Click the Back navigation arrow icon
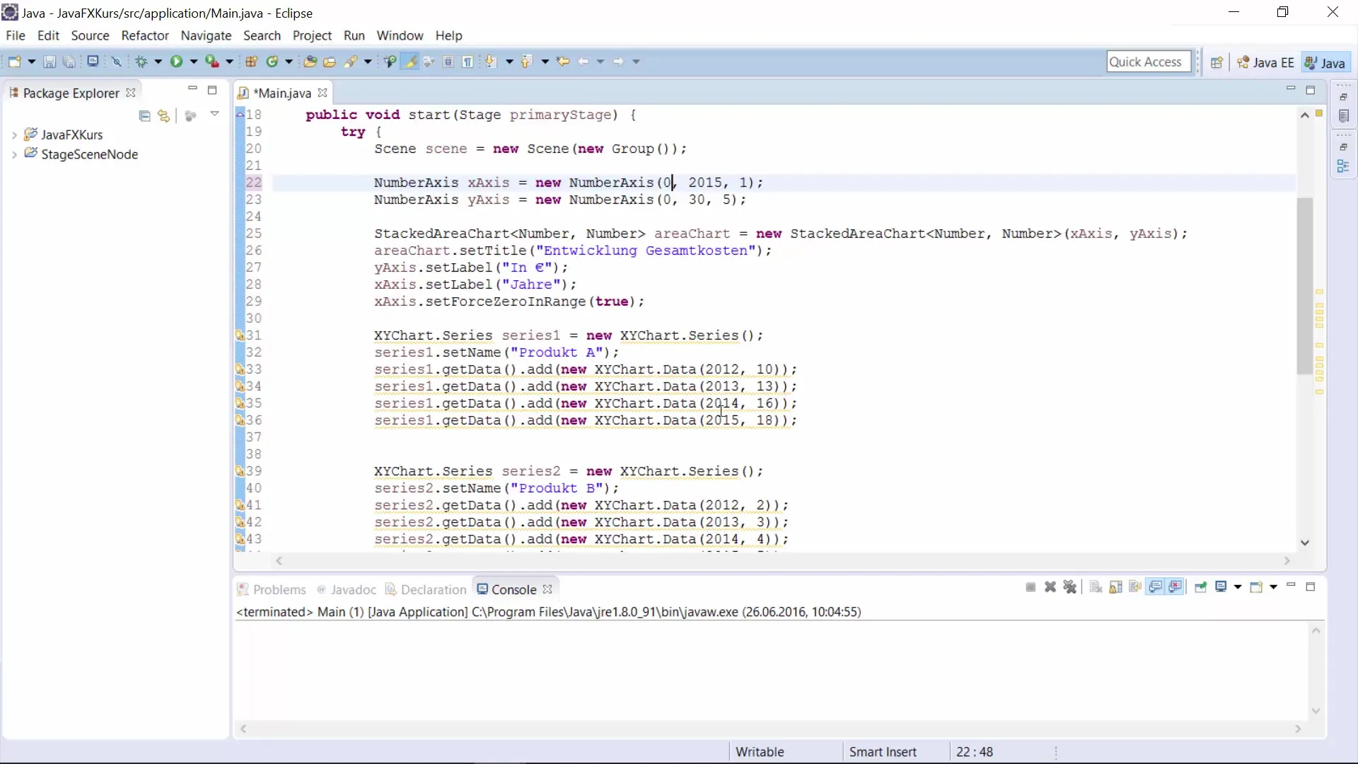The height and width of the screenshot is (764, 1358). (x=584, y=62)
